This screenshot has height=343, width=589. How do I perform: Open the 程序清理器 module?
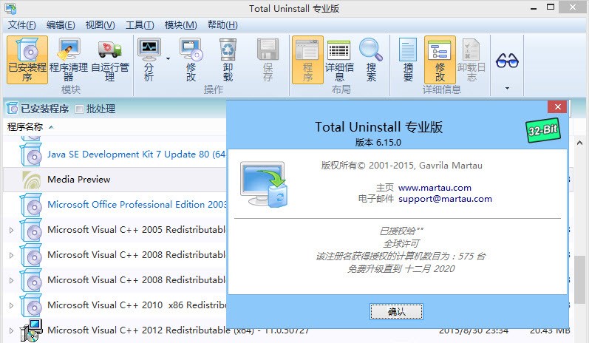(69, 60)
